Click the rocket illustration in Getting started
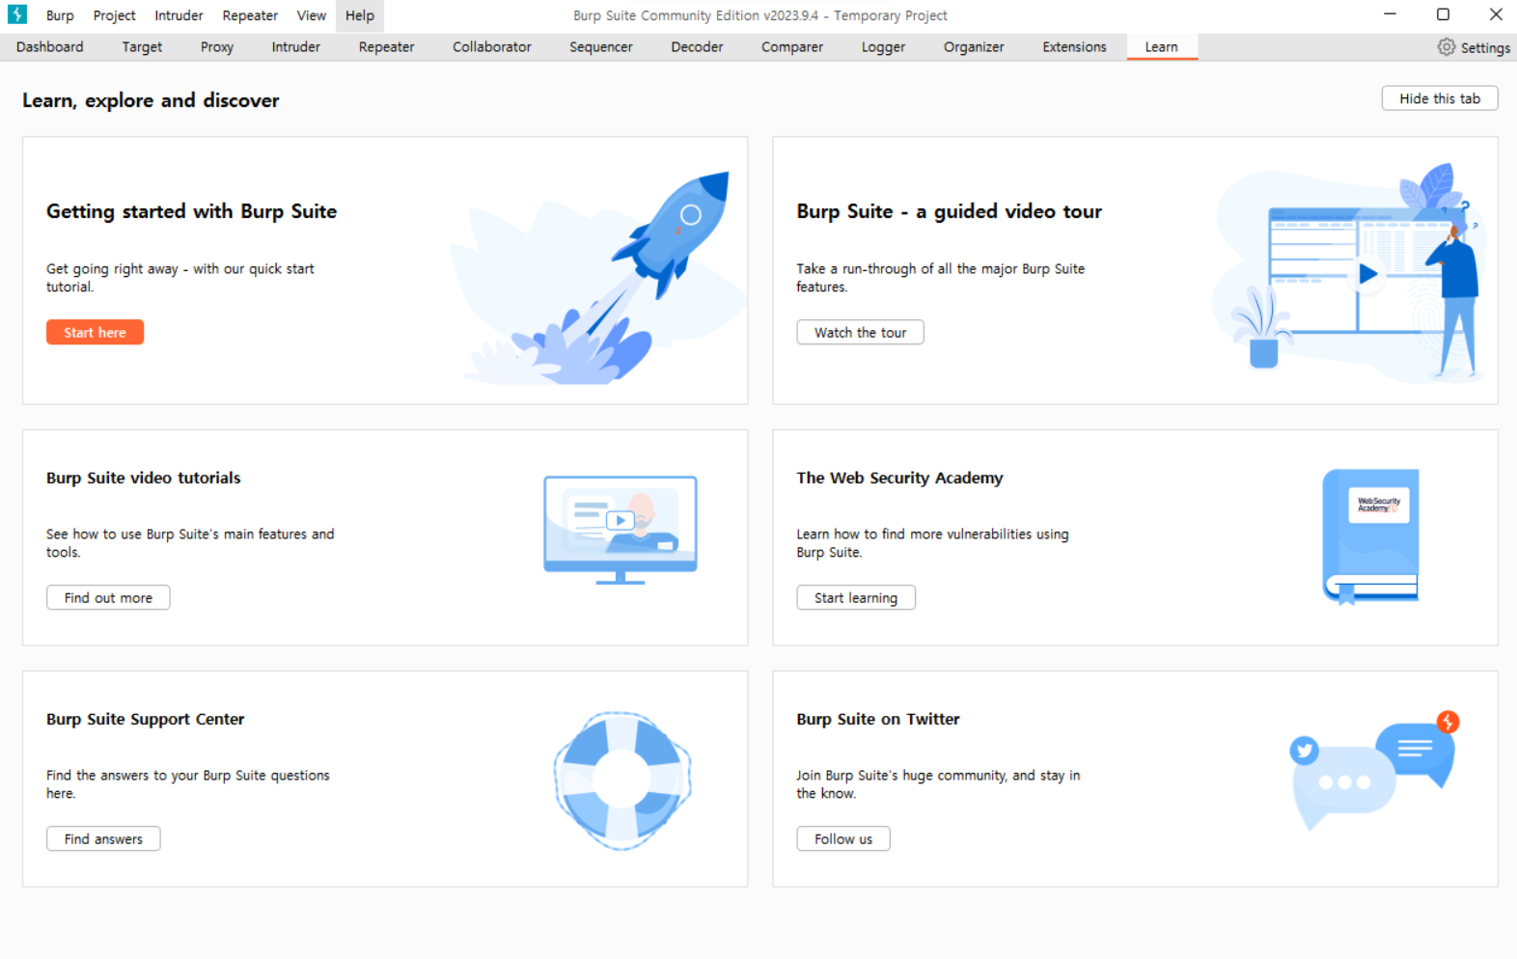 pos(598,278)
